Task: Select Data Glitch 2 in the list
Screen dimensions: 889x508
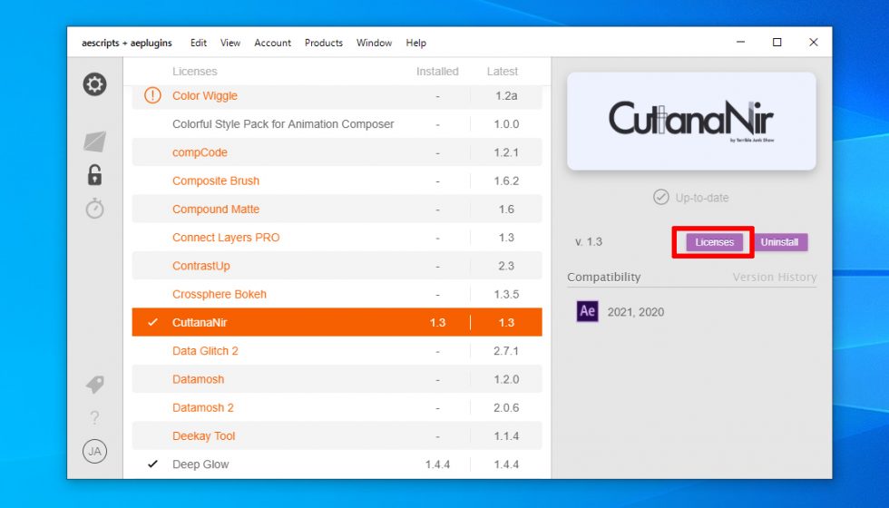Action: click(337, 351)
